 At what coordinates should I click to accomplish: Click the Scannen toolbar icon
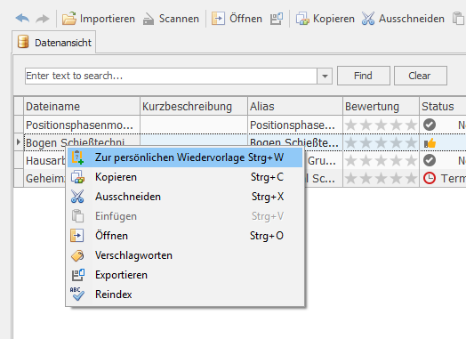pyautogui.click(x=148, y=19)
